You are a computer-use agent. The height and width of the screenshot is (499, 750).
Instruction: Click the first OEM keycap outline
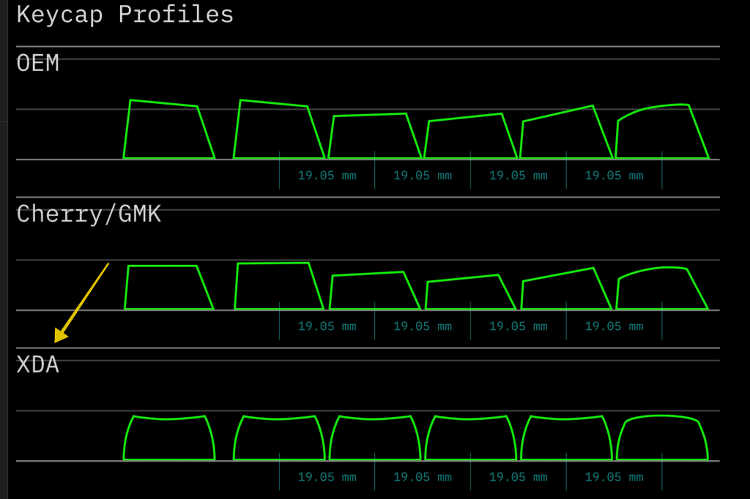point(169,129)
